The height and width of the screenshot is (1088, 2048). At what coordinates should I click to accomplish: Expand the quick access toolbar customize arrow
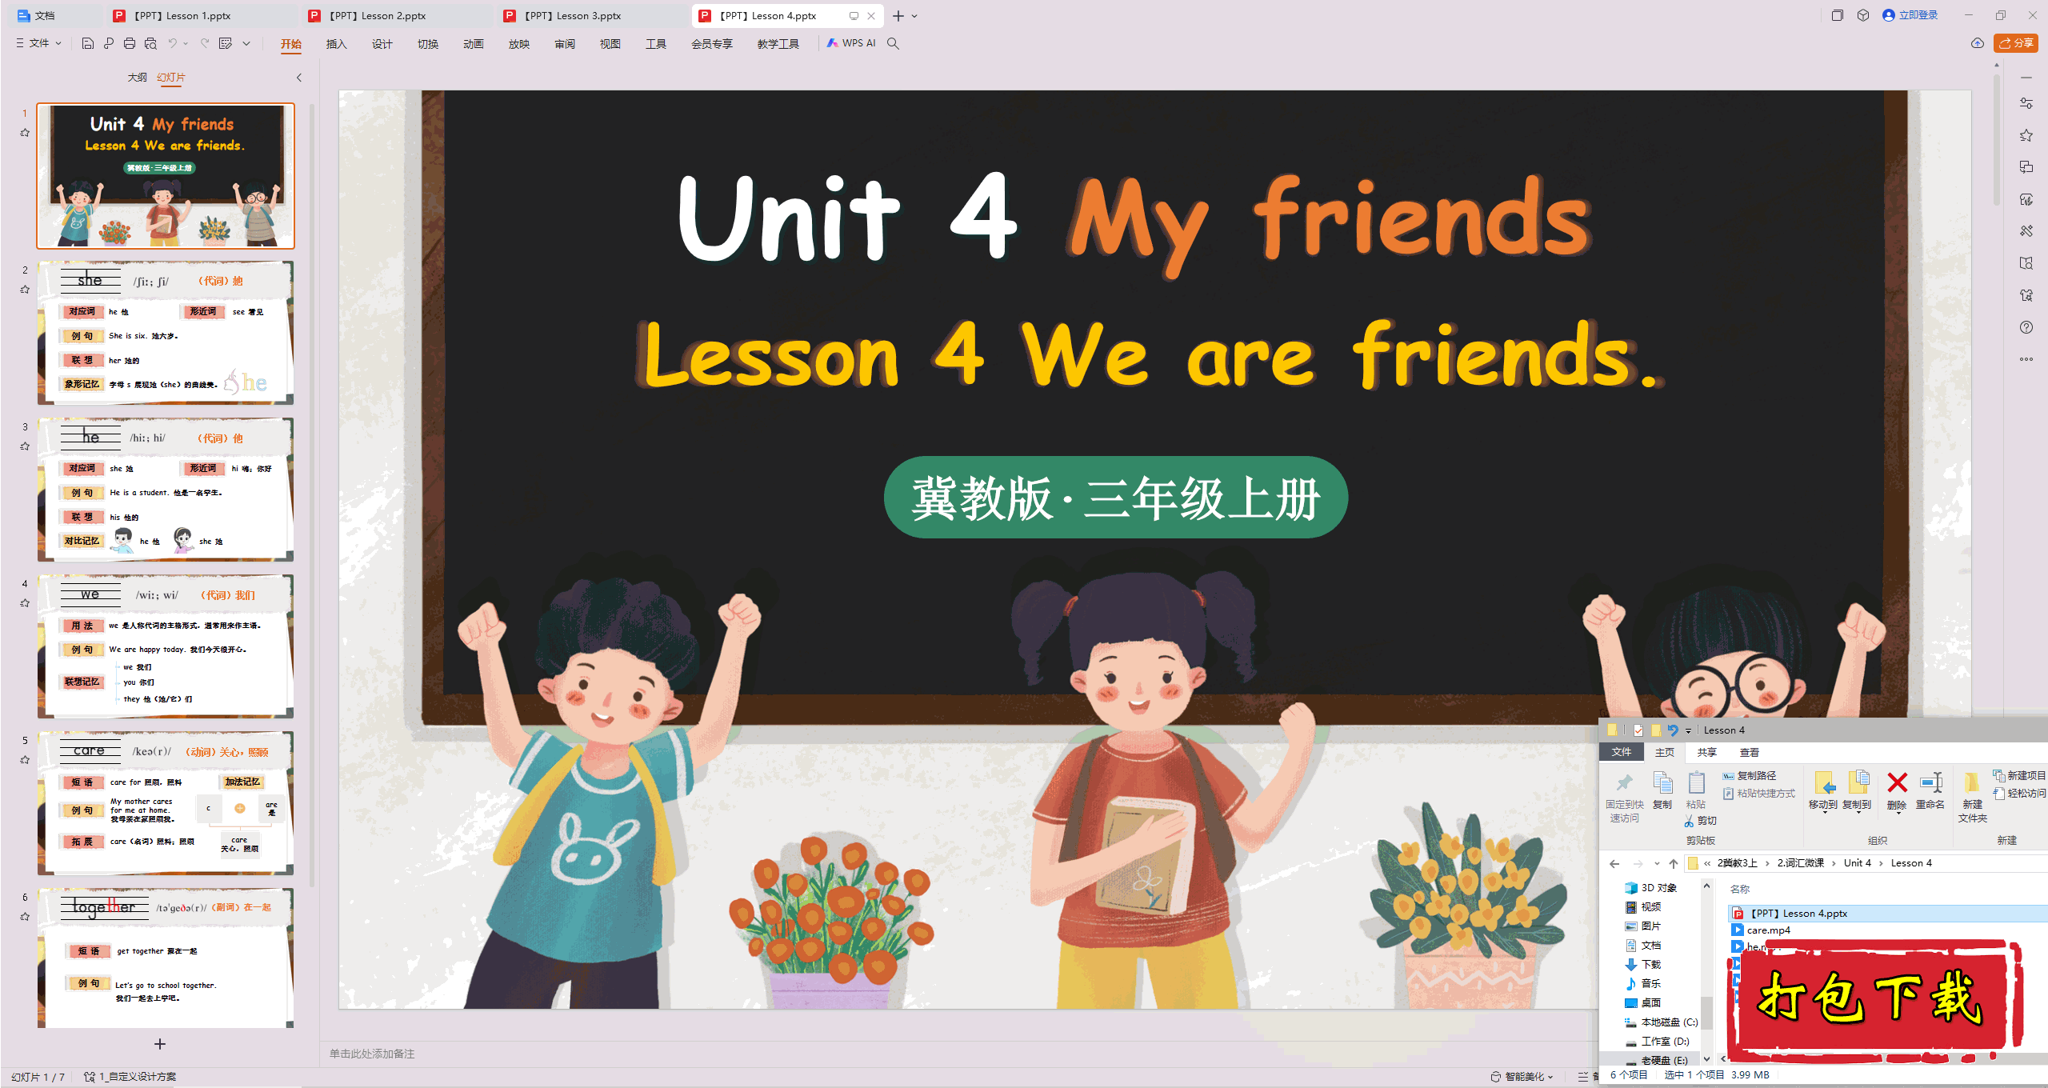[246, 43]
